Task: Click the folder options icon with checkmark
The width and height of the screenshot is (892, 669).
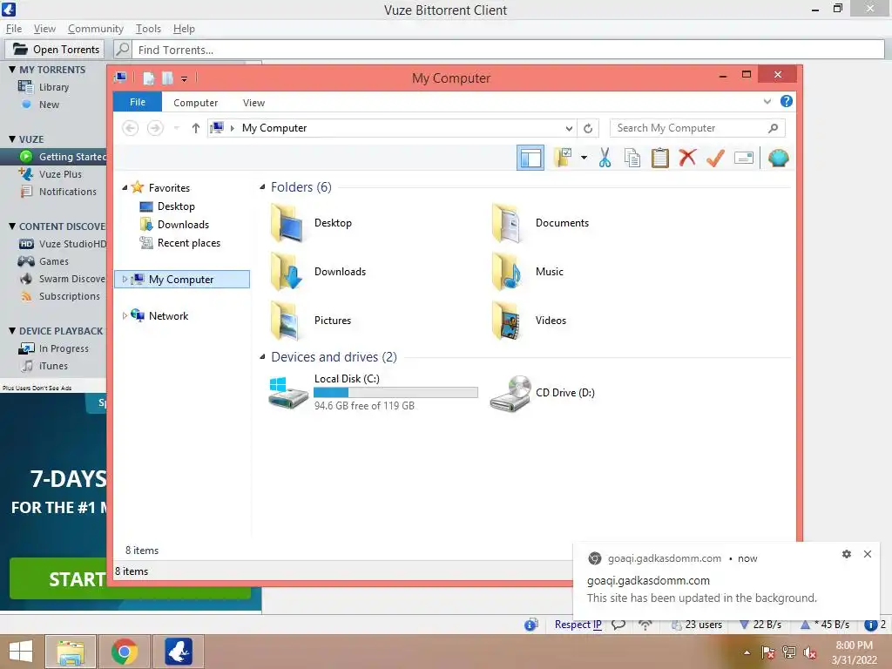Action: click(563, 158)
